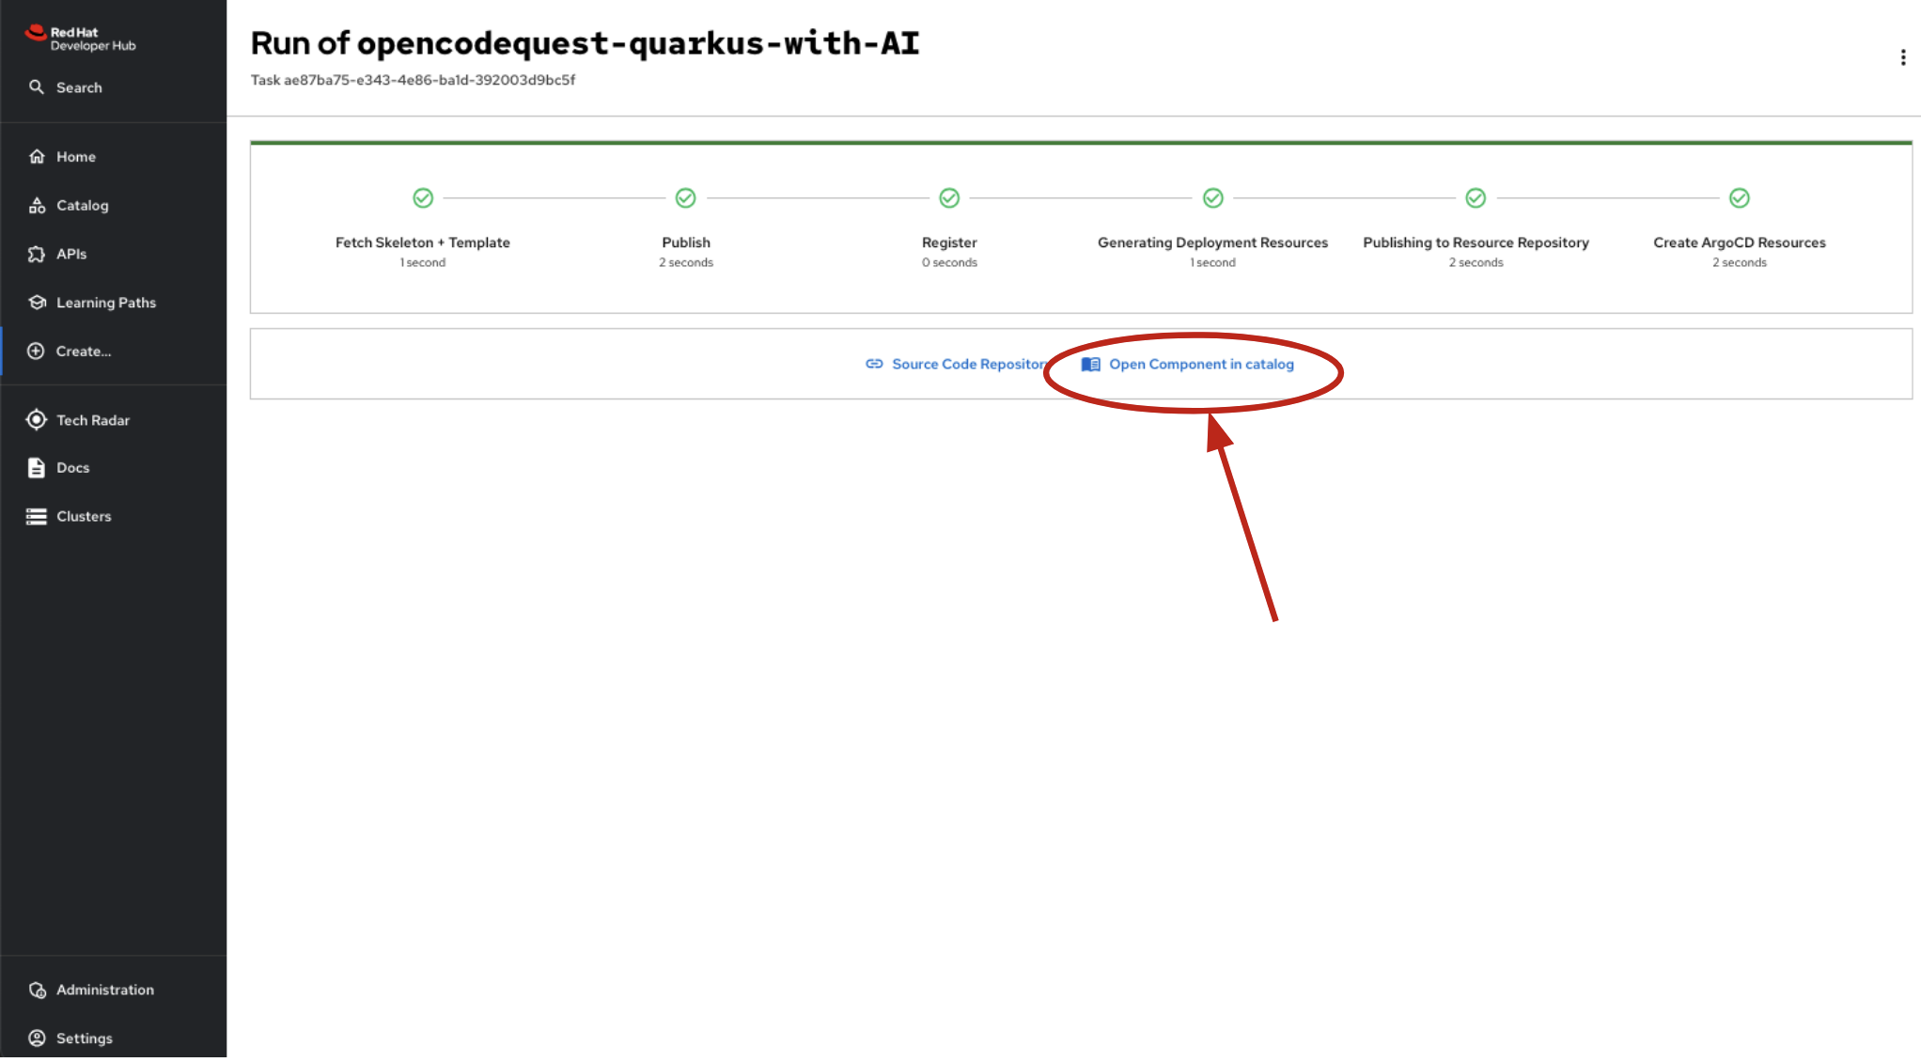Image resolution: width=1921 pixels, height=1062 pixels.
Task: Click the Create plus circle icon
Action: click(x=36, y=351)
